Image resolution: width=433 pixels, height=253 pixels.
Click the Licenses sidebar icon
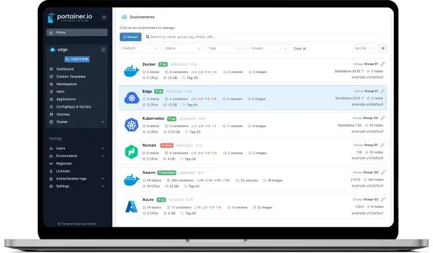(x=51, y=171)
